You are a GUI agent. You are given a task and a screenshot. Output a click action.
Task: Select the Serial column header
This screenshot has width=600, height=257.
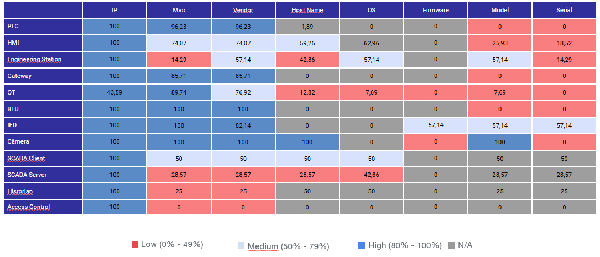(x=564, y=10)
